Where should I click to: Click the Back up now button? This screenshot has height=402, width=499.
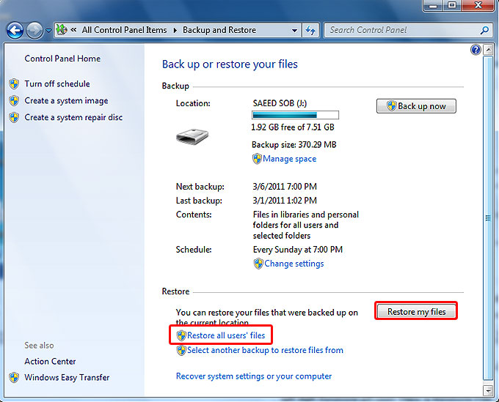[x=416, y=106]
